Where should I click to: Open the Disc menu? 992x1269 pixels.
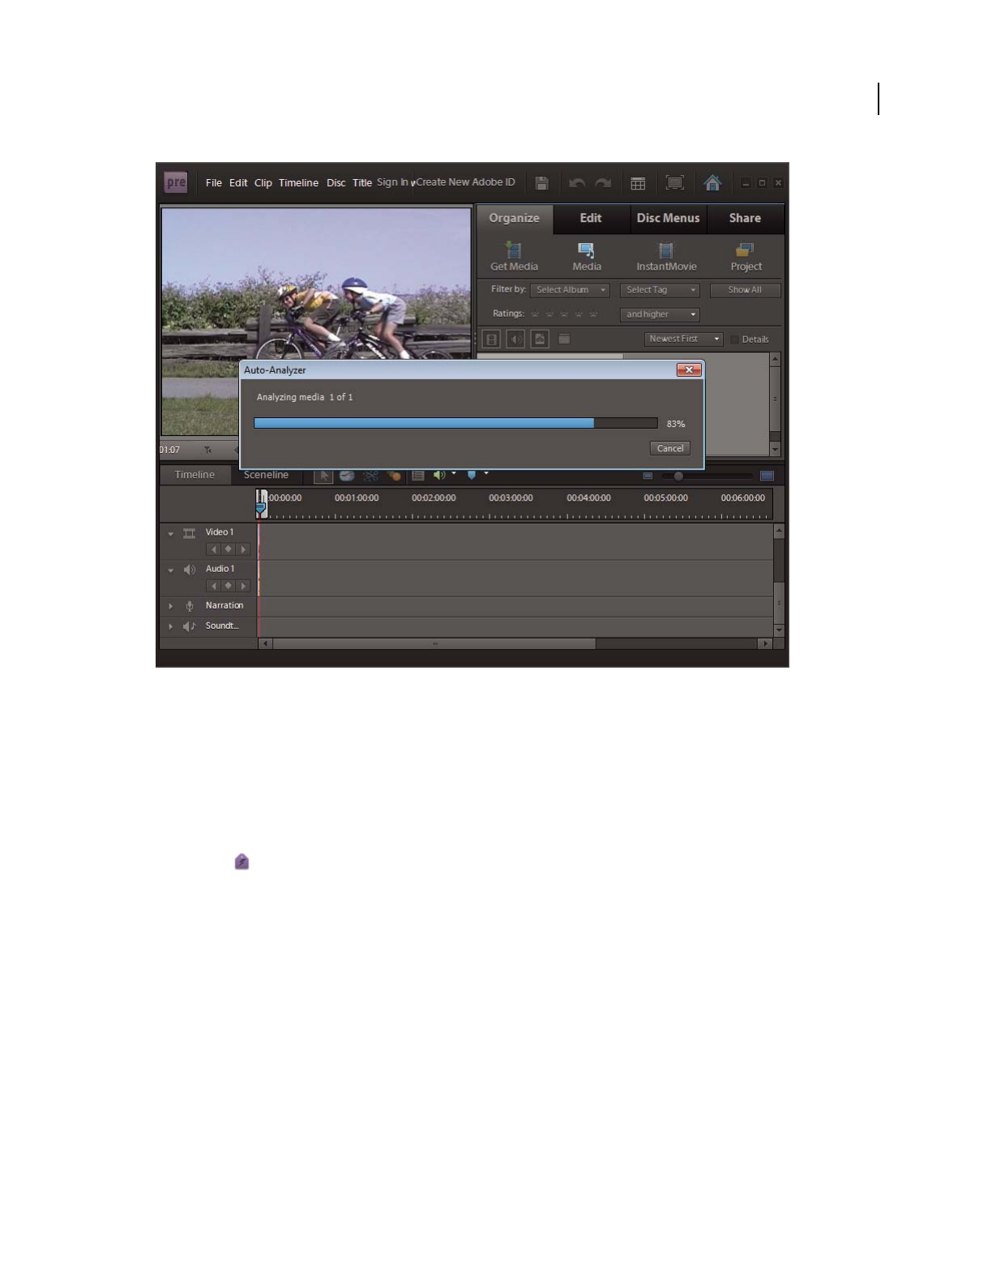(336, 183)
